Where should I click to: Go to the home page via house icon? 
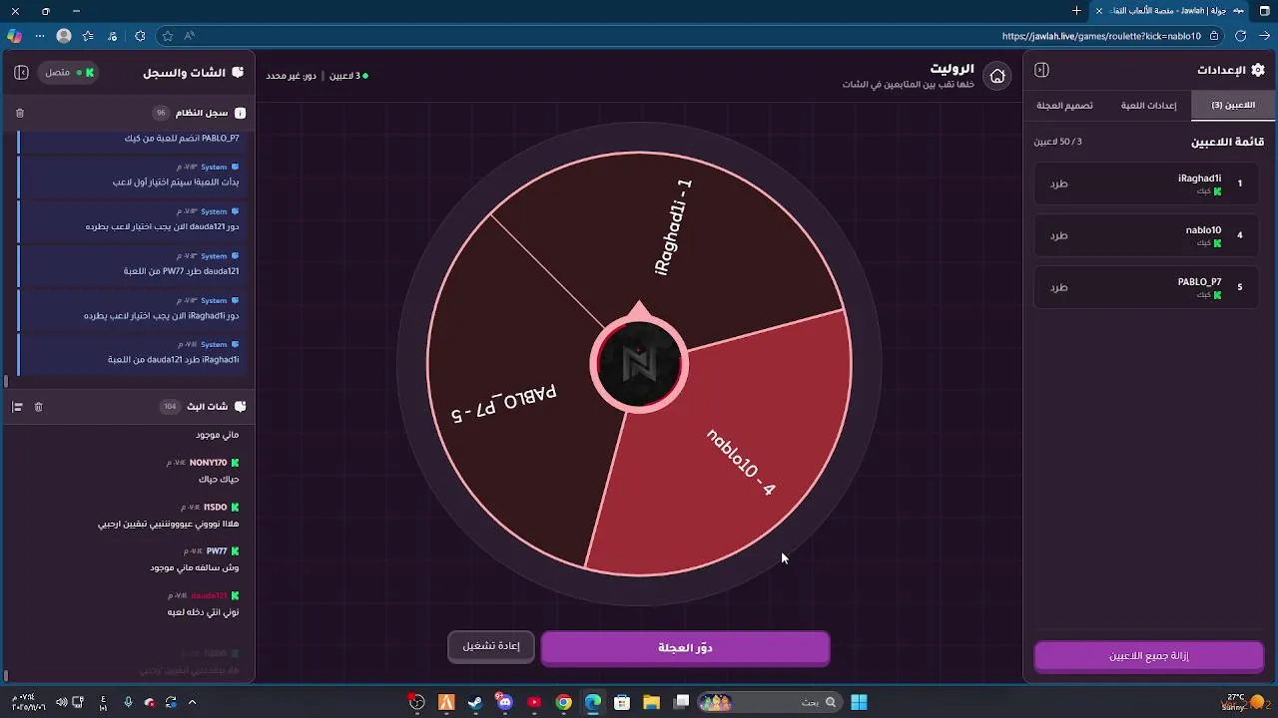[x=996, y=76]
